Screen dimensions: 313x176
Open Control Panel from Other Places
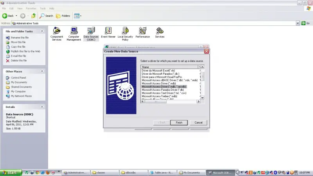(18, 77)
